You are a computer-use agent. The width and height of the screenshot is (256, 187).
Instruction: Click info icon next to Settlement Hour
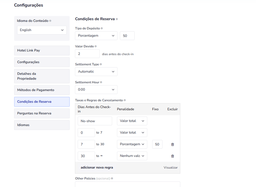coord(101,82)
